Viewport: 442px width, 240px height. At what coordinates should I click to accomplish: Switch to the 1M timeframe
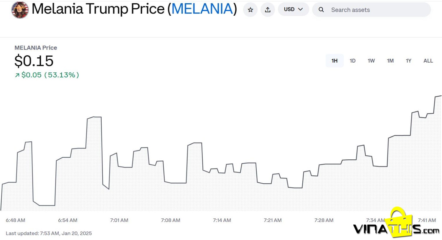point(390,61)
